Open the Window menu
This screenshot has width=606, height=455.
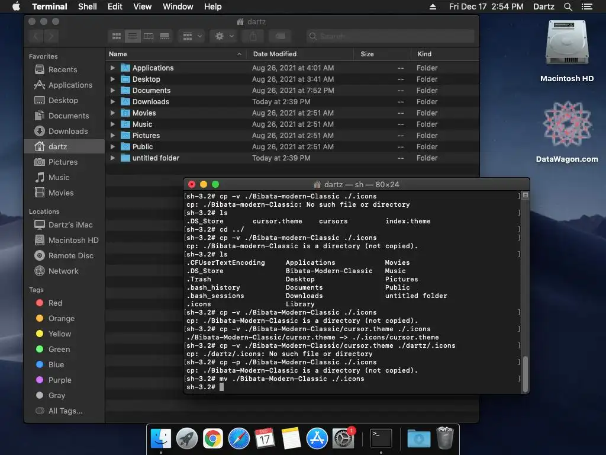pyautogui.click(x=178, y=7)
